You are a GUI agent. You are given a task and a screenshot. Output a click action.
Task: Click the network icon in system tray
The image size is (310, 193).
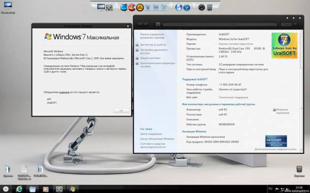tap(282, 189)
